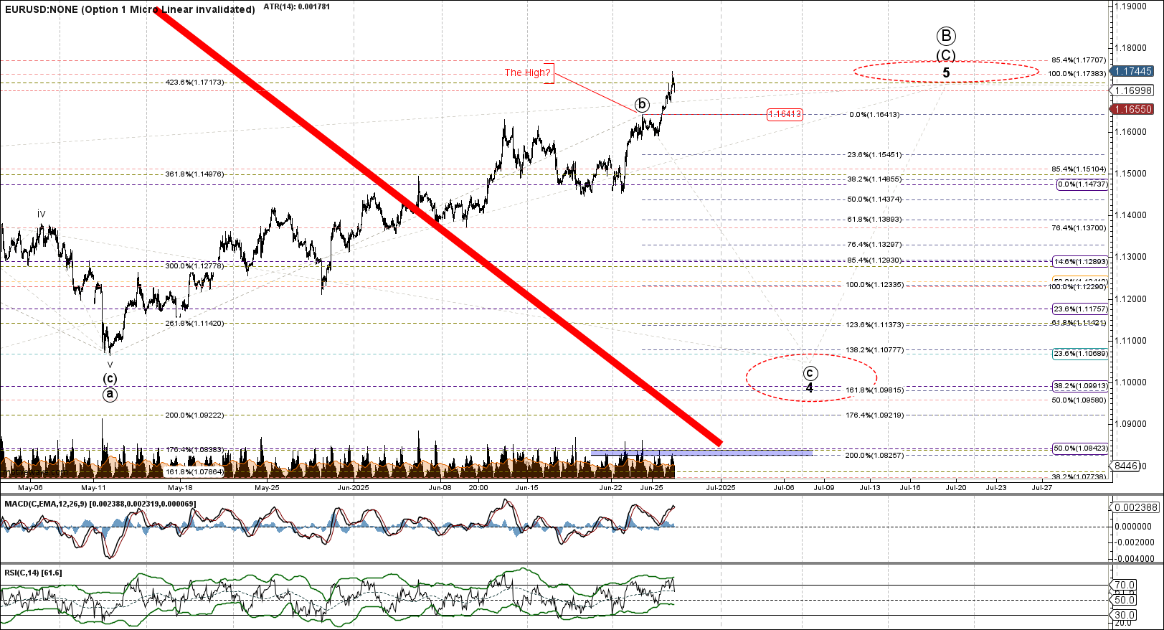Click the boxed 0.0%(1.14737) Fibonacci label
Screen dimensions: 1164x630
coord(1082,184)
